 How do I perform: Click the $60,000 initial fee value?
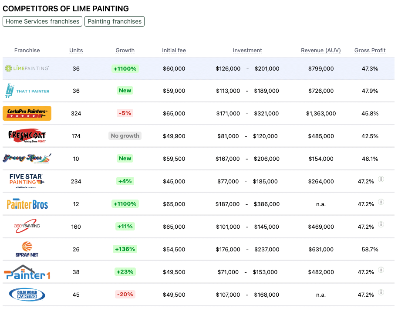[x=174, y=68]
